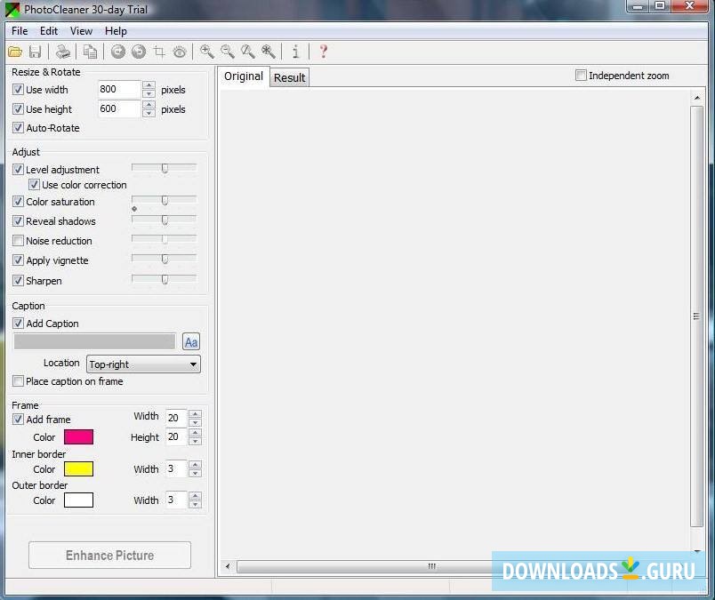The height and width of the screenshot is (600, 715).
Task: Open the caption Location dropdown
Action: 143,364
